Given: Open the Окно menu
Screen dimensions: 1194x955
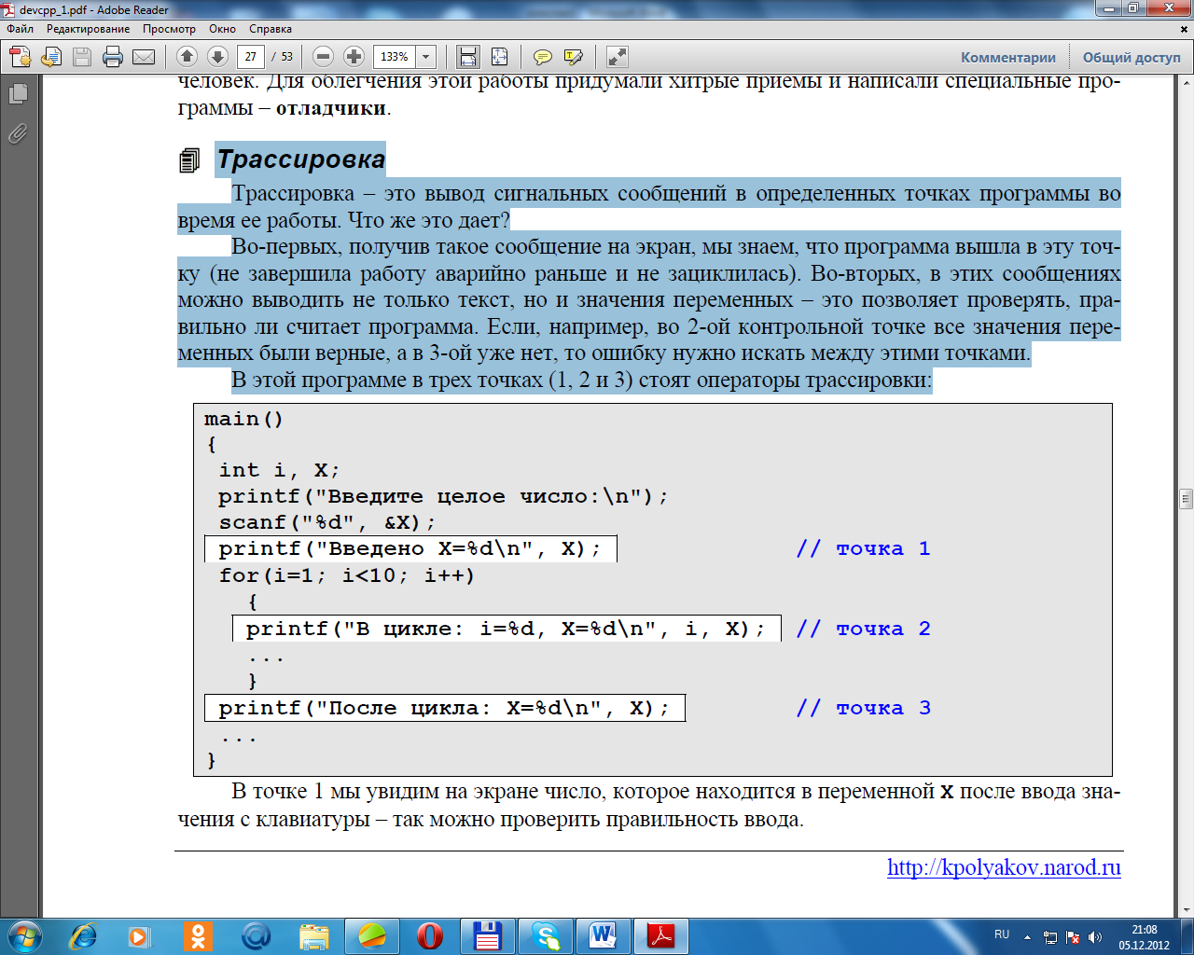Looking at the screenshot, I should click(x=222, y=29).
